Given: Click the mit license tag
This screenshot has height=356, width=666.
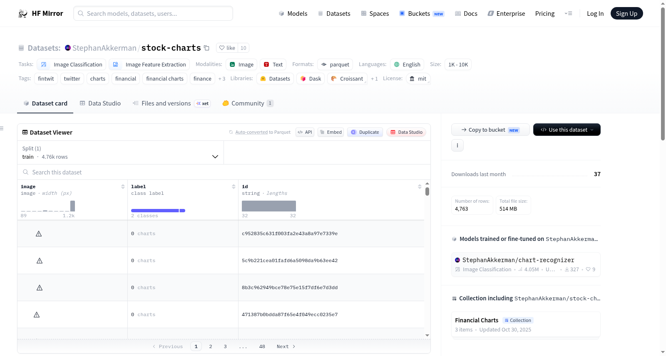Looking at the screenshot, I should point(418,79).
